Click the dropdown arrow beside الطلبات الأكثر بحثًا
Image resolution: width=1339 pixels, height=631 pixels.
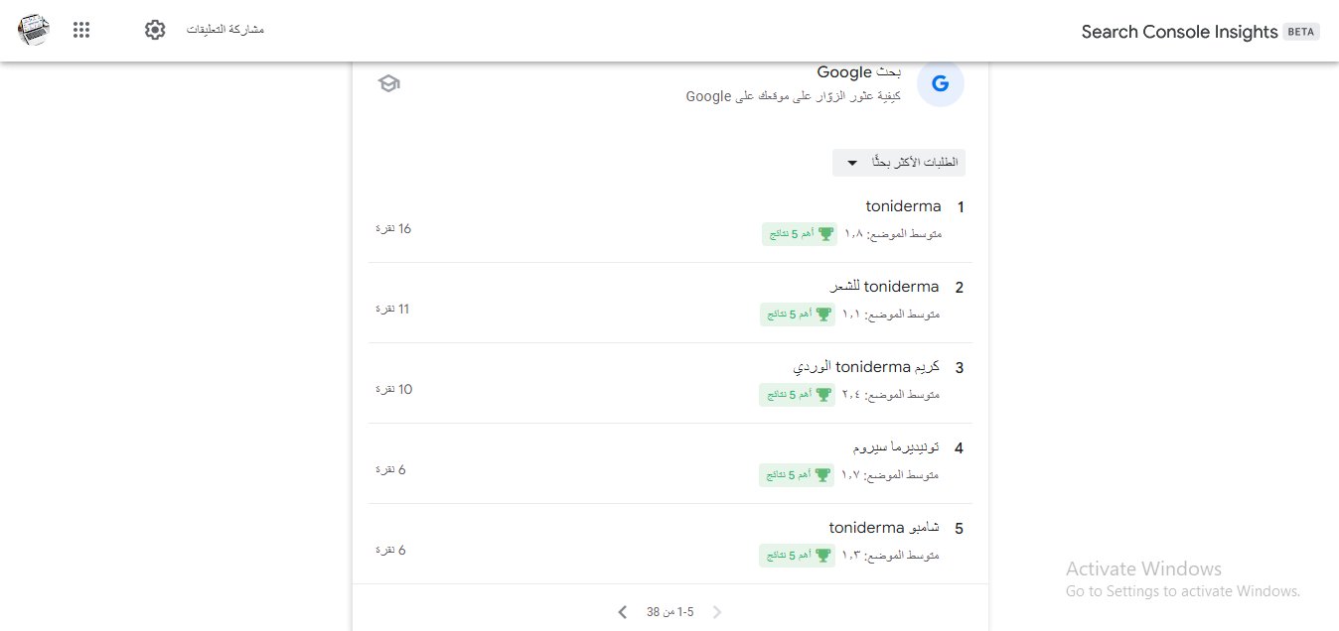pos(851,163)
